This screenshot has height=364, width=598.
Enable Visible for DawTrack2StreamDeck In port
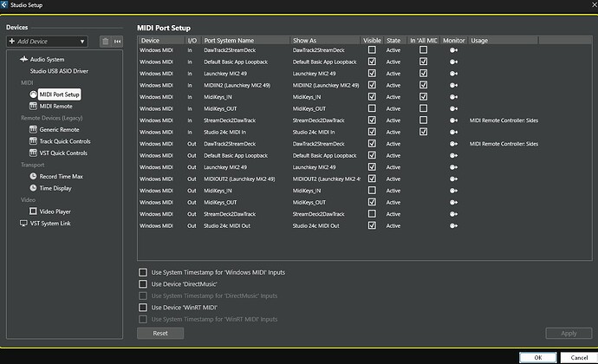[x=372, y=49]
